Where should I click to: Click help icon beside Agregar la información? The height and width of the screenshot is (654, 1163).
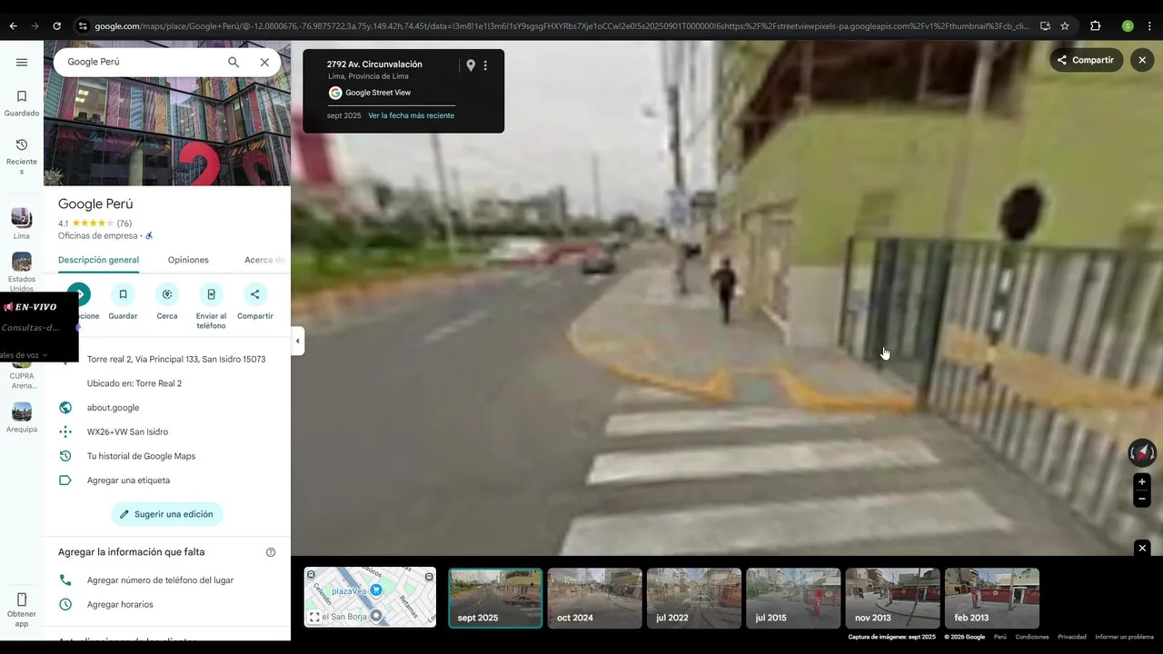[271, 552]
